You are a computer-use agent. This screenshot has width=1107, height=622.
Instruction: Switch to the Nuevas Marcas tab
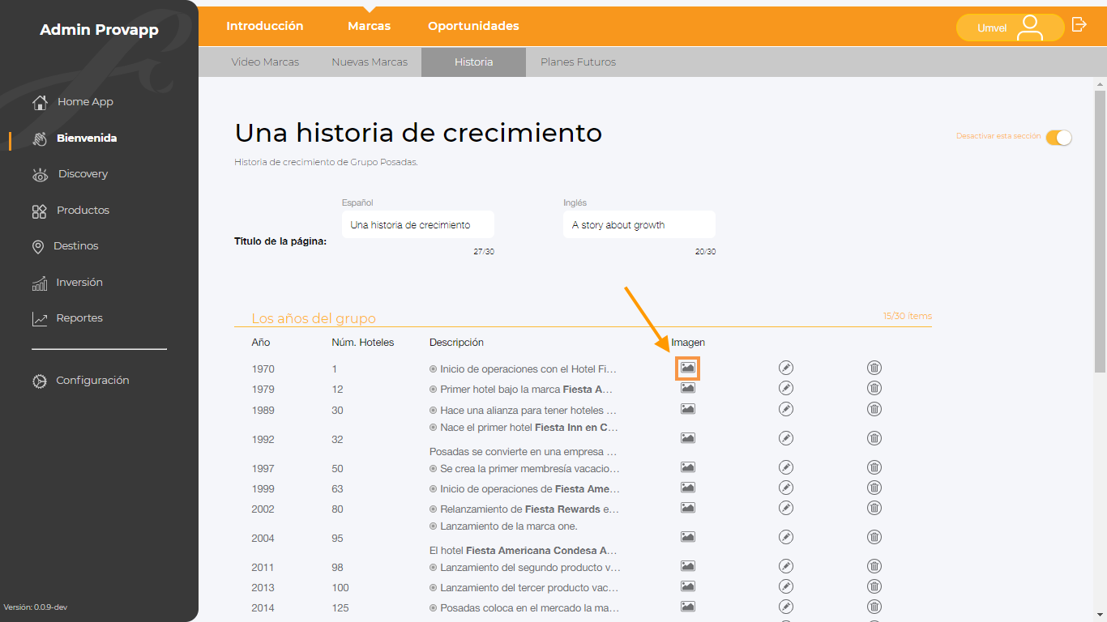[x=370, y=62]
